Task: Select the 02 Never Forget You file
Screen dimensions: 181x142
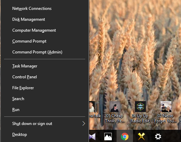Action: [166, 112]
